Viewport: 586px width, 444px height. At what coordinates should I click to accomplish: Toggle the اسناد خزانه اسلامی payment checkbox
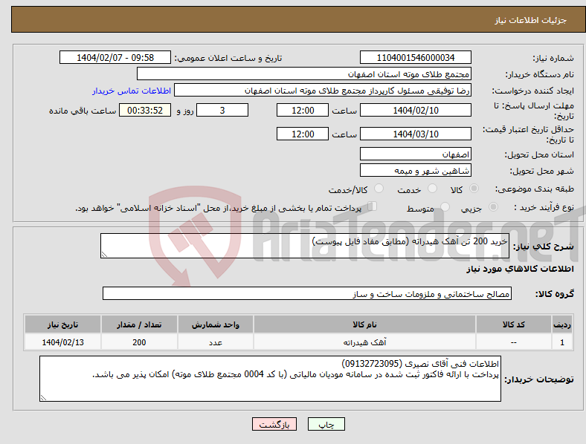373,206
